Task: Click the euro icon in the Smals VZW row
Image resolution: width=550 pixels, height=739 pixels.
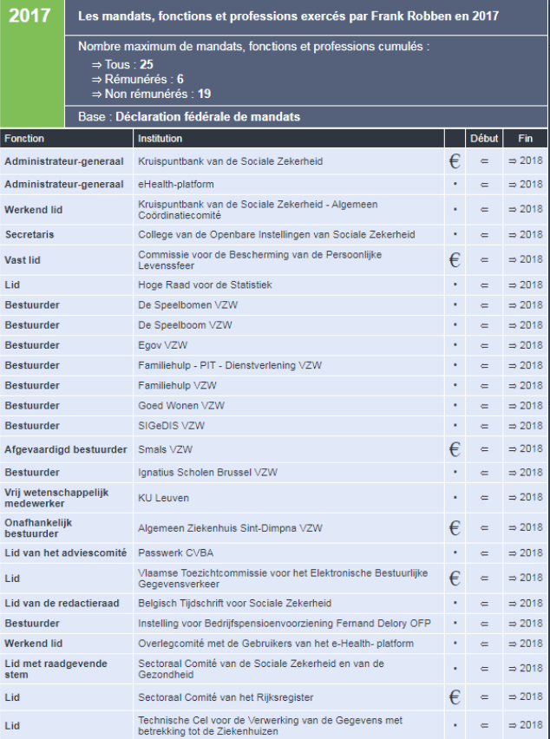Action: point(454,449)
